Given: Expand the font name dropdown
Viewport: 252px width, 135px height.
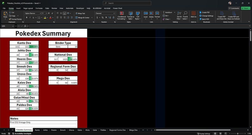Looking at the screenshot, I should 40,14.
